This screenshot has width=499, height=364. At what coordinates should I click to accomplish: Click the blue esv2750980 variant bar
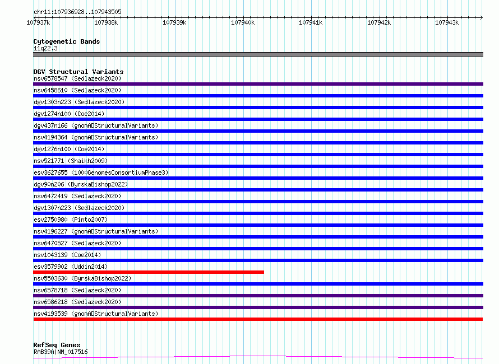point(258,225)
